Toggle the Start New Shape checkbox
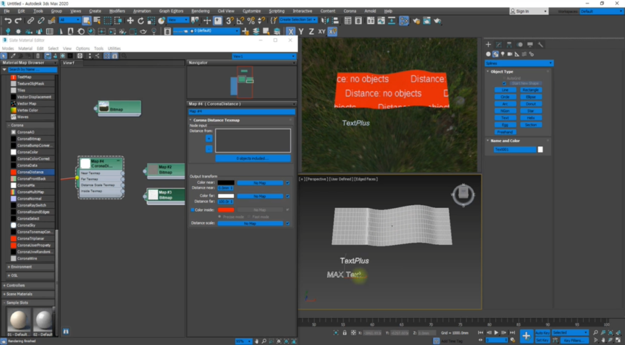 [504, 84]
